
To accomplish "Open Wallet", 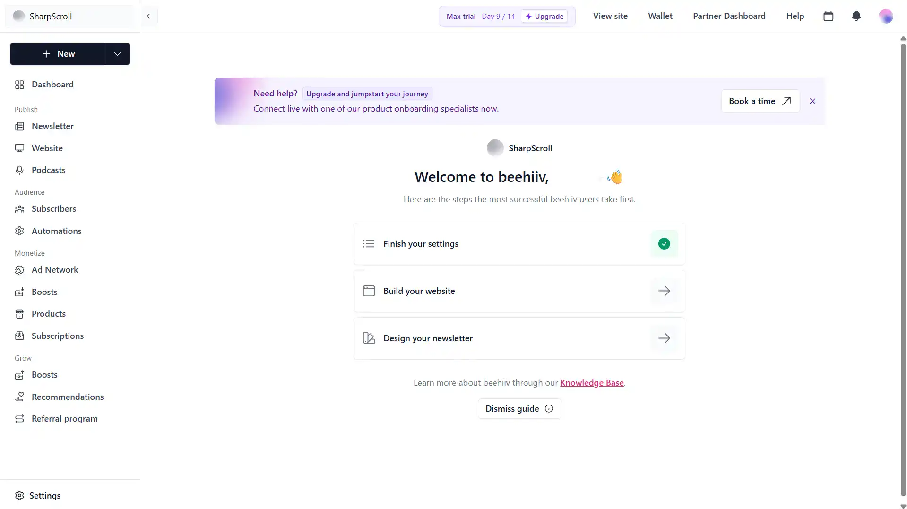I will [660, 16].
